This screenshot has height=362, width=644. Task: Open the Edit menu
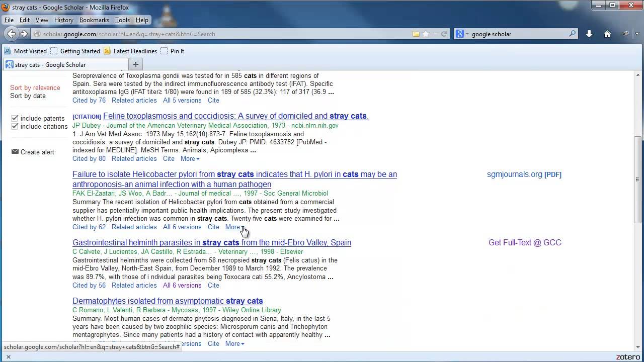point(25,20)
